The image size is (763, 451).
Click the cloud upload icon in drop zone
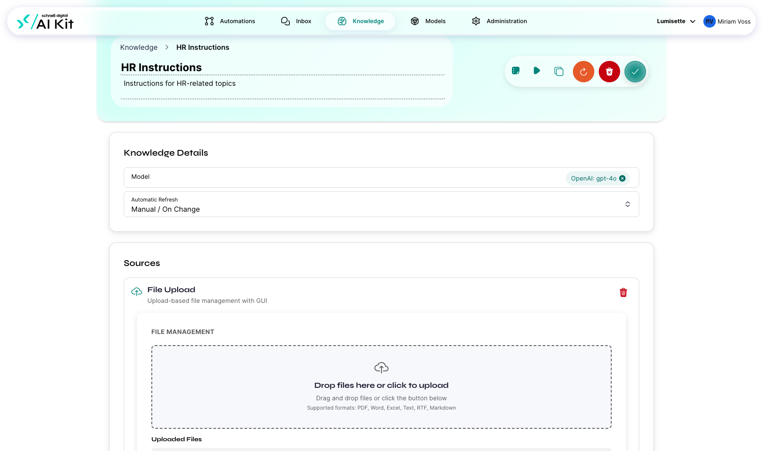click(x=381, y=367)
